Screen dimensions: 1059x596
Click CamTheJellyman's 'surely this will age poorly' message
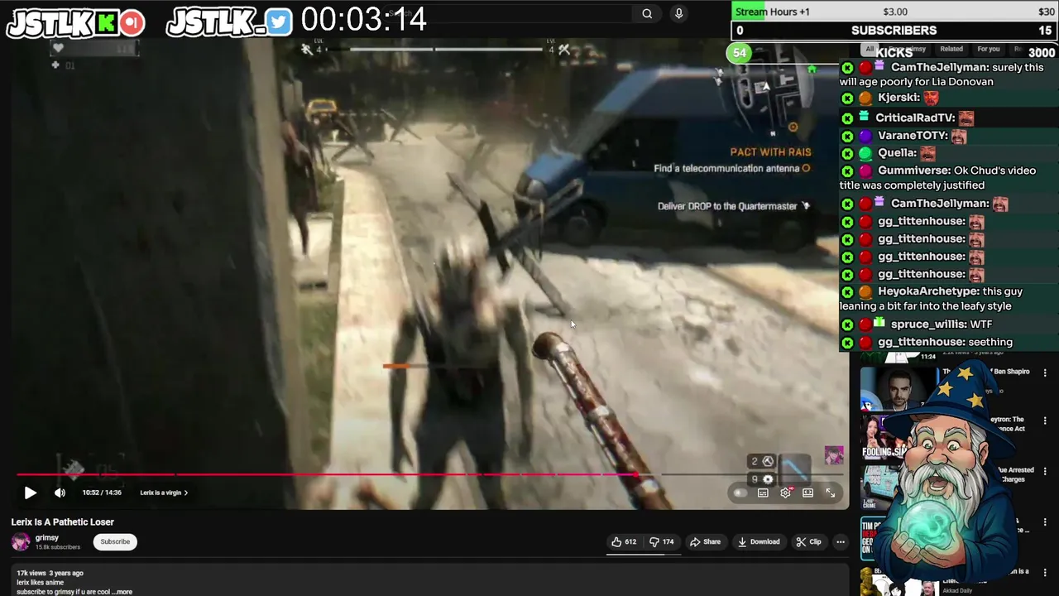pyautogui.click(x=946, y=74)
